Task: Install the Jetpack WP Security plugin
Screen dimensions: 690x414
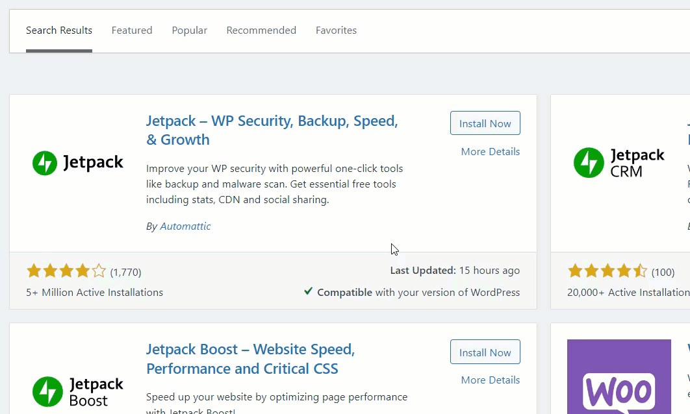Action: point(485,123)
